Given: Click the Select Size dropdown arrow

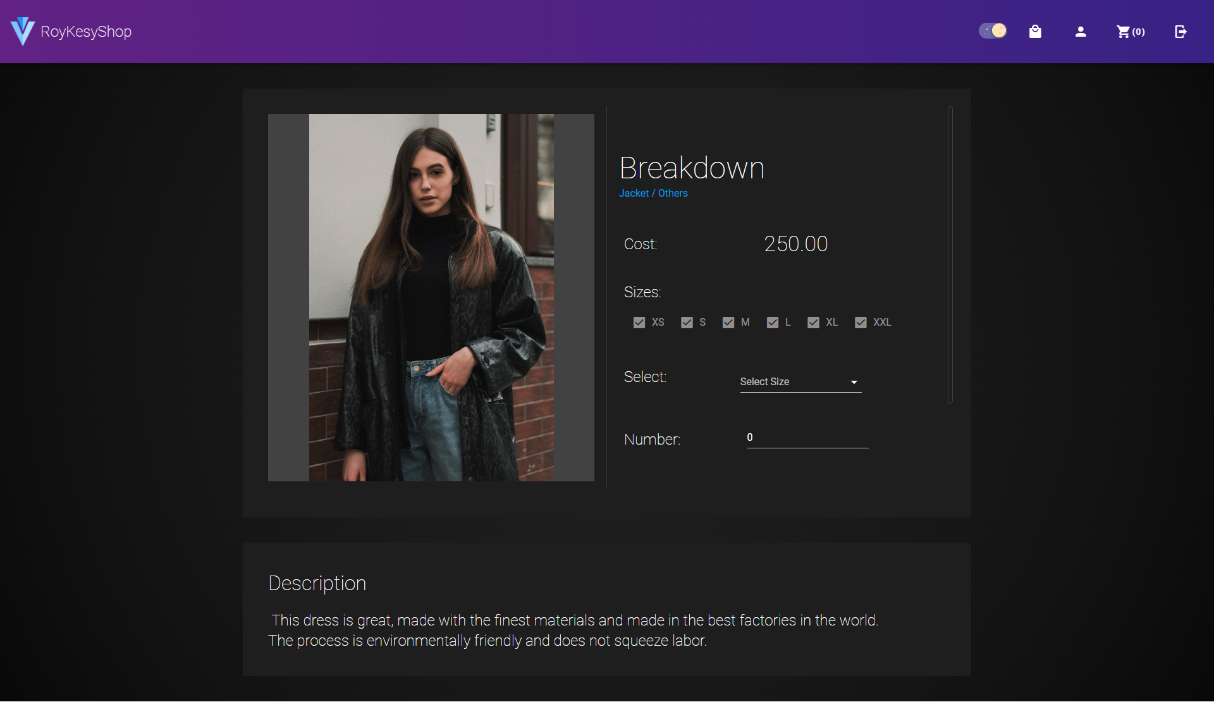Looking at the screenshot, I should pos(854,382).
